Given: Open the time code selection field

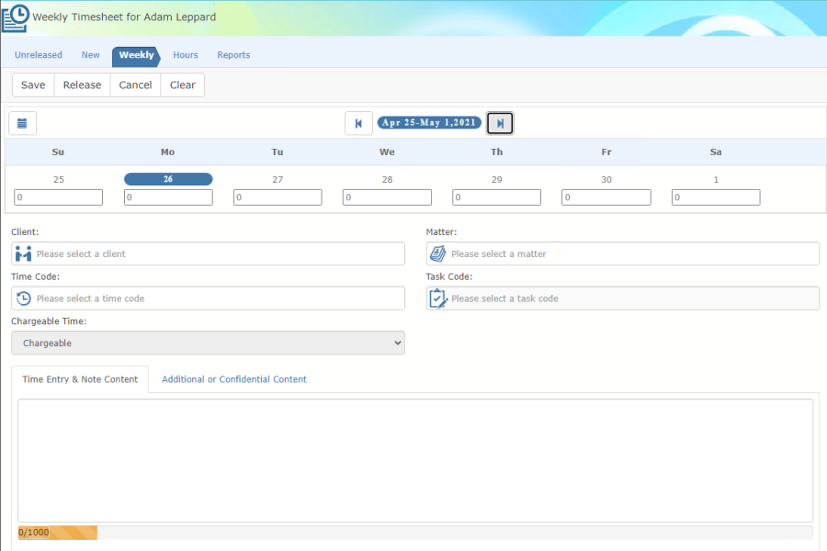Looking at the screenshot, I should (208, 298).
